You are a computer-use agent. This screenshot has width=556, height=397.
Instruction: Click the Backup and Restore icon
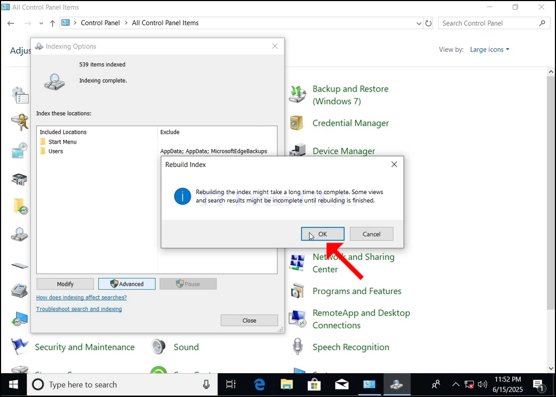tap(297, 94)
